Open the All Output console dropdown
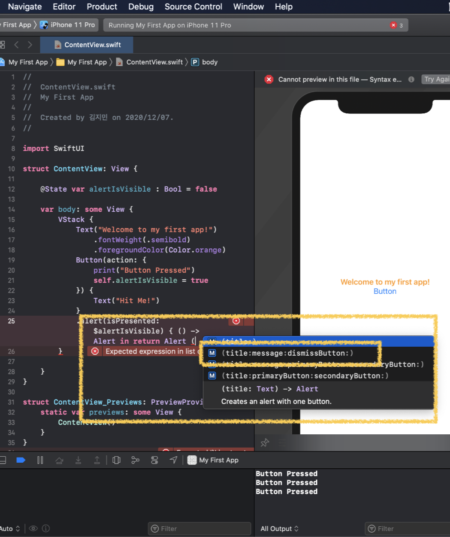The height and width of the screenshot is (537, 450). pos(280,528)
